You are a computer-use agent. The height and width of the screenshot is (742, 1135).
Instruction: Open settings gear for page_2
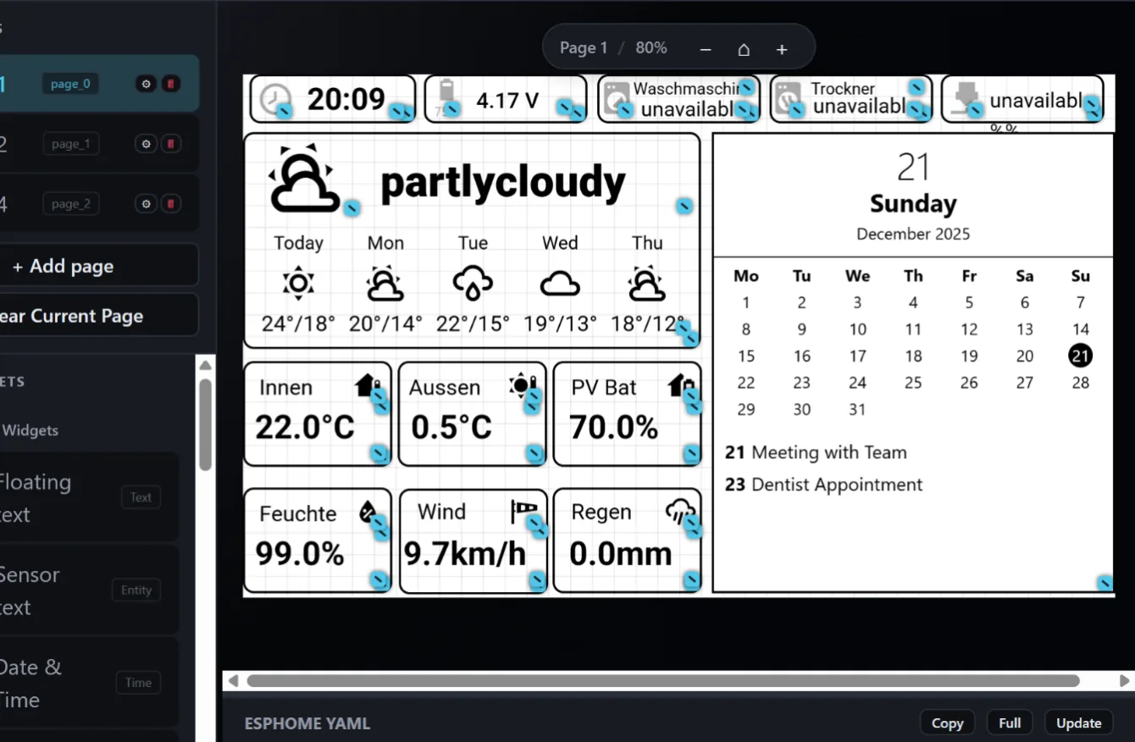pyautogui.click(x=146, y=204)
